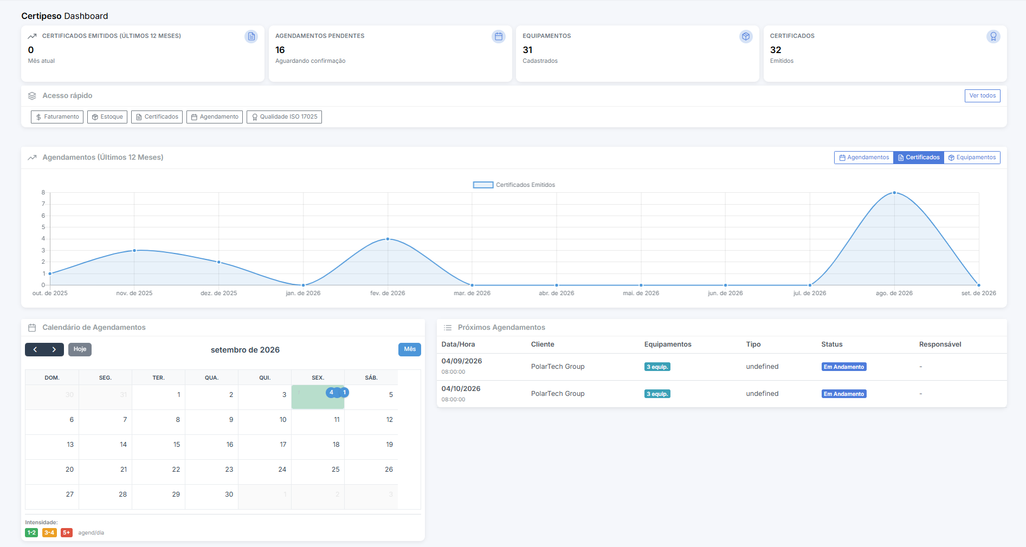Viewport: 1026px width, 547px height.
Task: Click the Status column header
Action: point(832,344)
